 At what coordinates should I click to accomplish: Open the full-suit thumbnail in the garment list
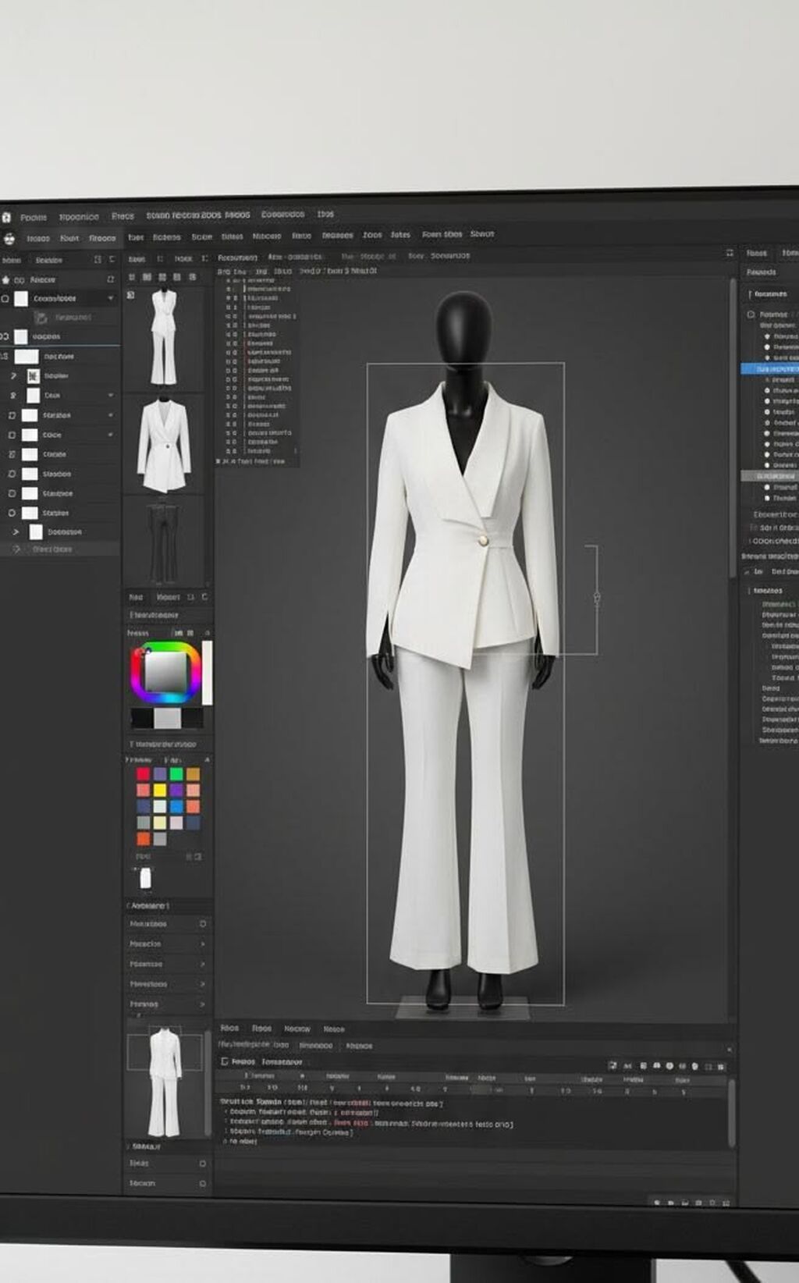tap(164, 336)
